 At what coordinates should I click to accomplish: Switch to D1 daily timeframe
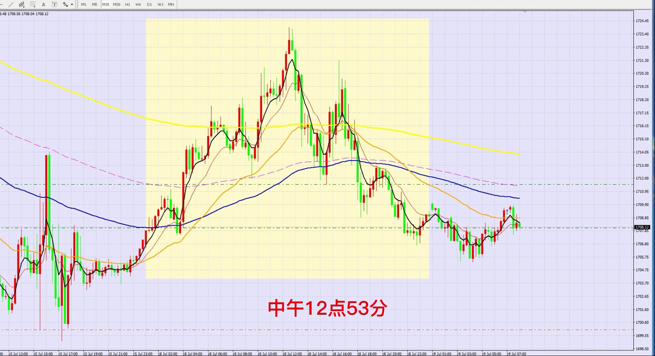click(x=149, y=5)
